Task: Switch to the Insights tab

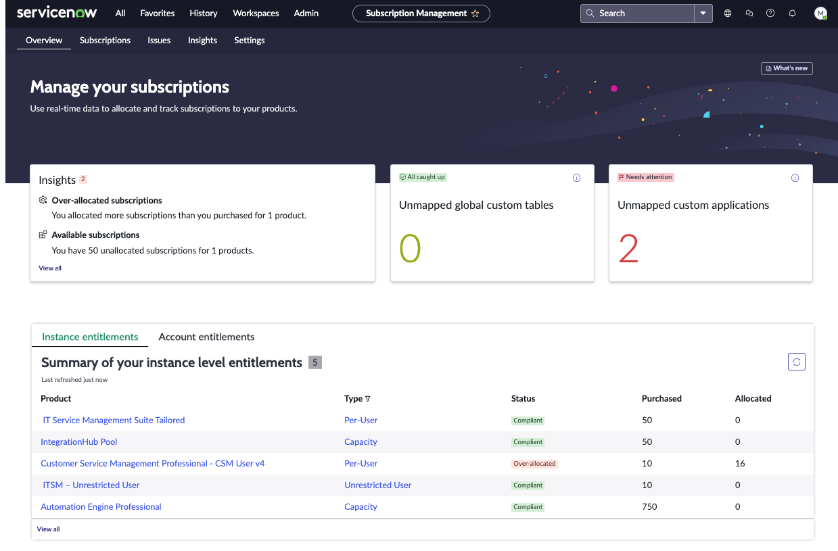Action: [x=202, y=41]
